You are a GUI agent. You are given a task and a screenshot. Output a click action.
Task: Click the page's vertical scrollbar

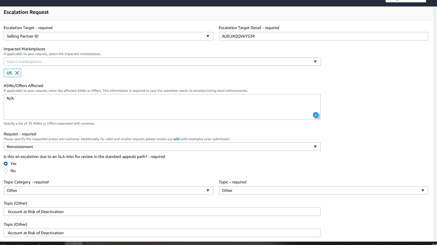pyautogui.click(x=435, y=113)
